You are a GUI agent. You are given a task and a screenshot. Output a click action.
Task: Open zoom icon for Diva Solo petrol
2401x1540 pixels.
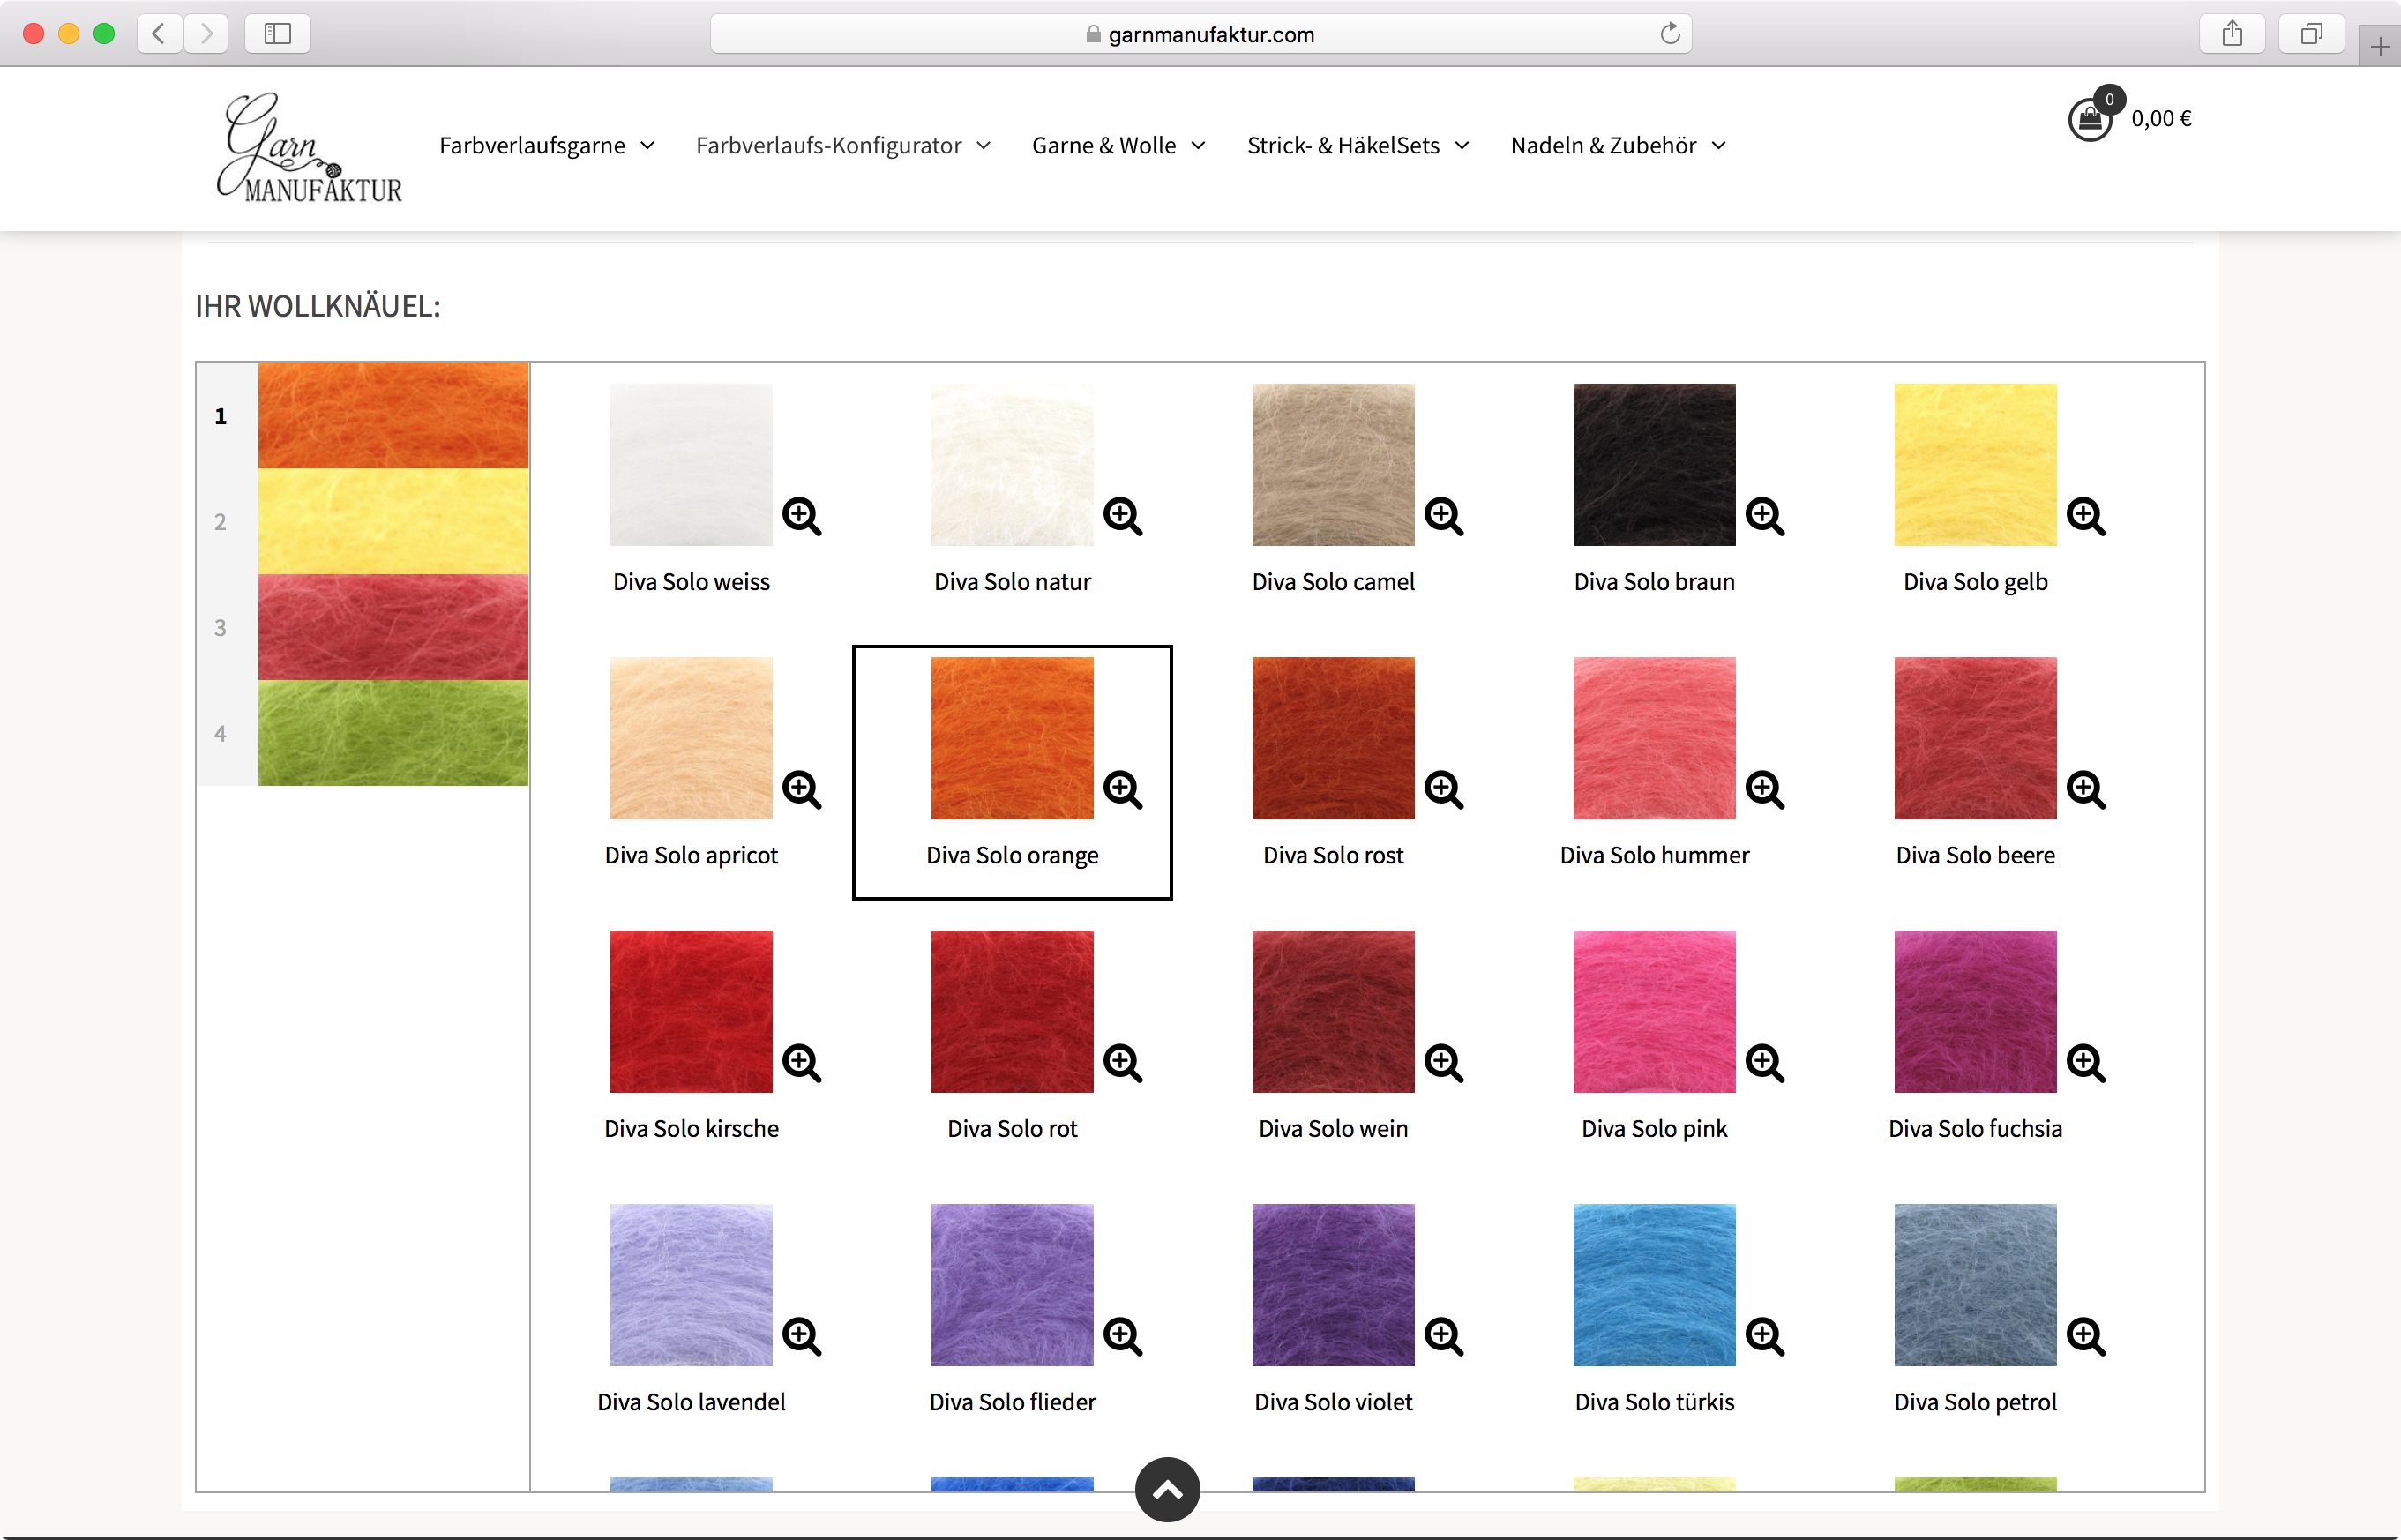point(2085,1336)
